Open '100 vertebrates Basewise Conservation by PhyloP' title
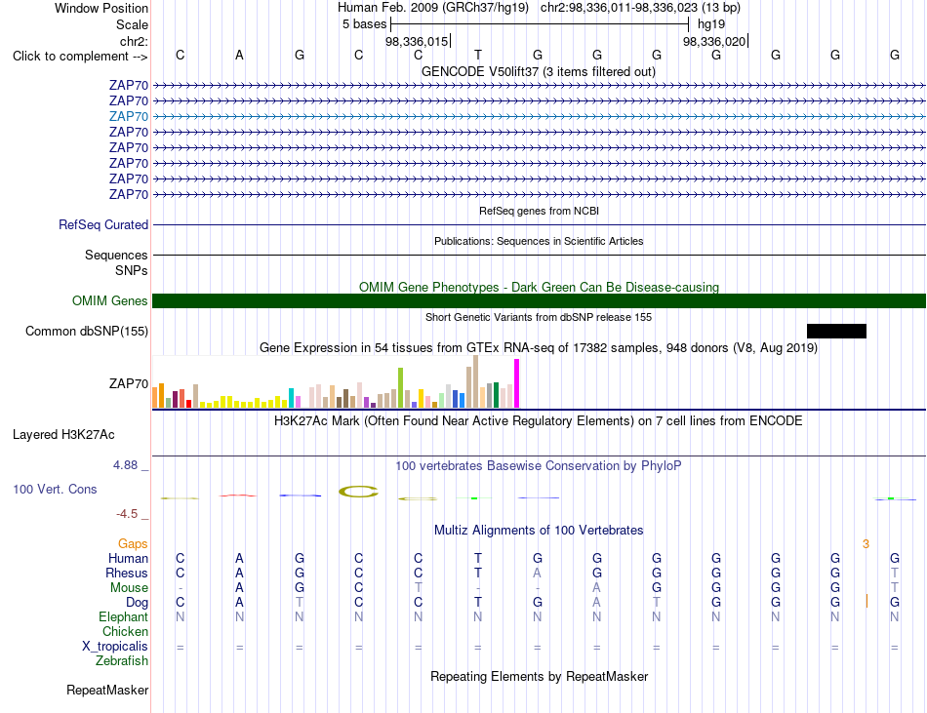The height and width of the screenshot is (713, 927). pyautogui.click(x=539, y=465)
